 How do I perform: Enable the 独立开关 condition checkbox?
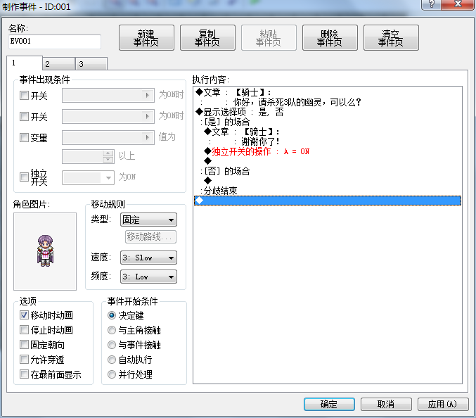24,177
